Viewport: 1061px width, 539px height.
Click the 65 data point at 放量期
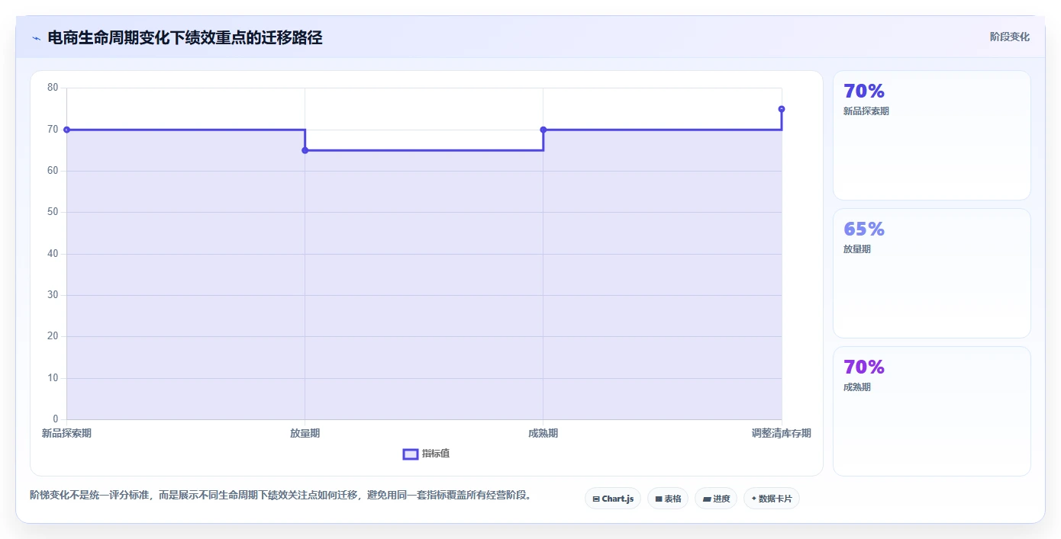(x=305, y=150)
